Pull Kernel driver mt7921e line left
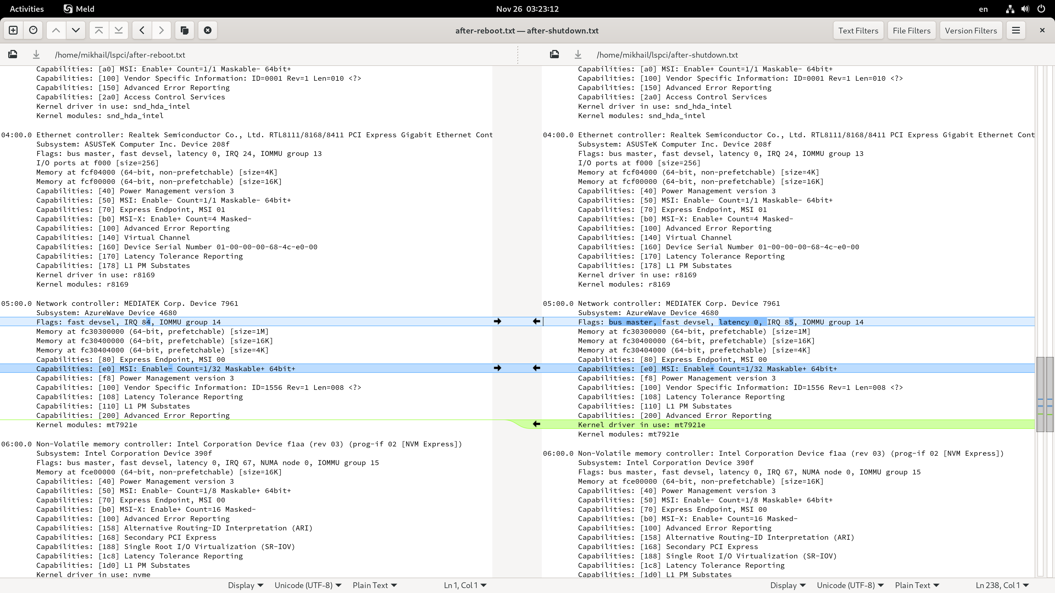 (x=537, y=424)
